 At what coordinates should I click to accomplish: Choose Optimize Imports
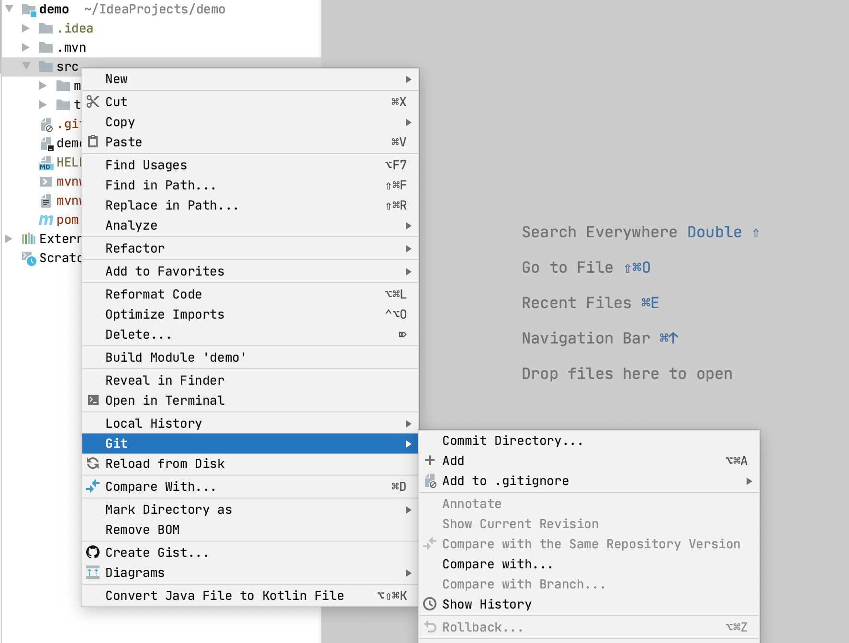[x=250, y=314]
